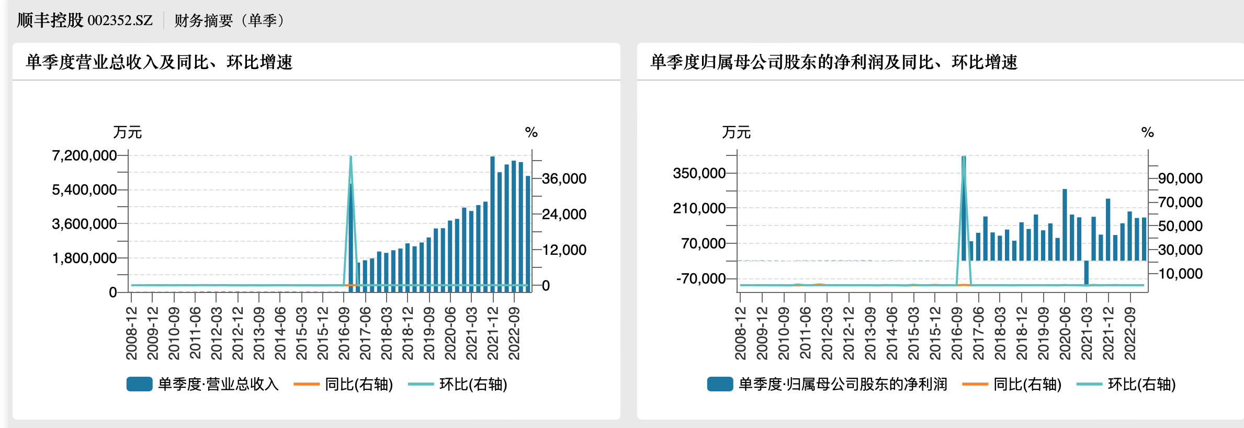Click 2016-09 x-axis label in revenue chart
This screenshot has width=1244, height=428.
(x=344, y=333)
